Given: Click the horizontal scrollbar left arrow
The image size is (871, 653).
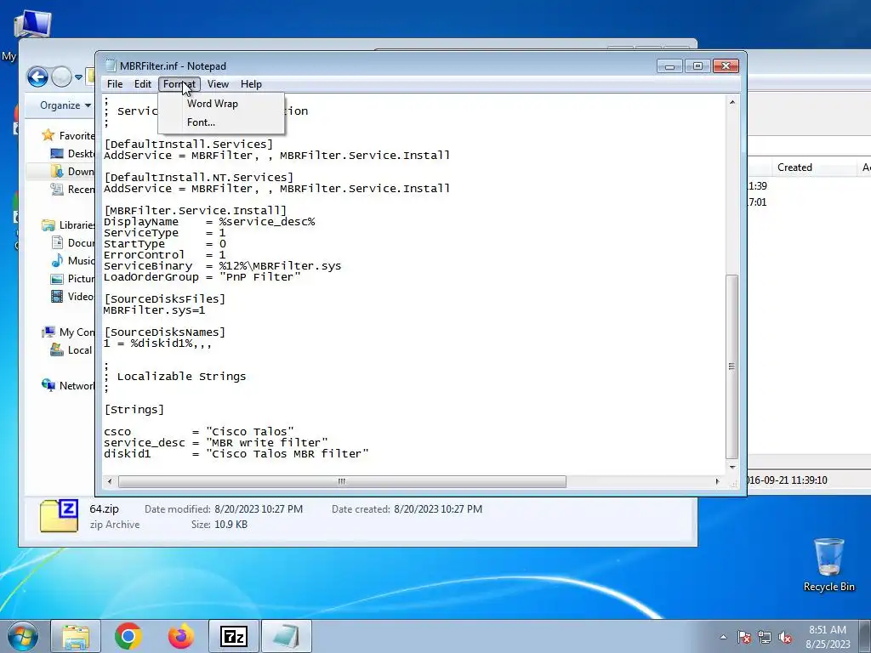Looking at the screenshot, I should [x=110, y=481].
